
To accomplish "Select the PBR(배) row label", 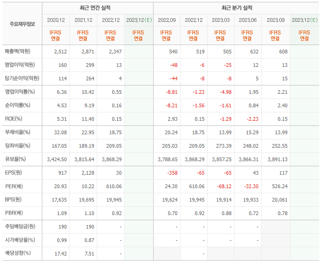I will (x=14, y=213).
